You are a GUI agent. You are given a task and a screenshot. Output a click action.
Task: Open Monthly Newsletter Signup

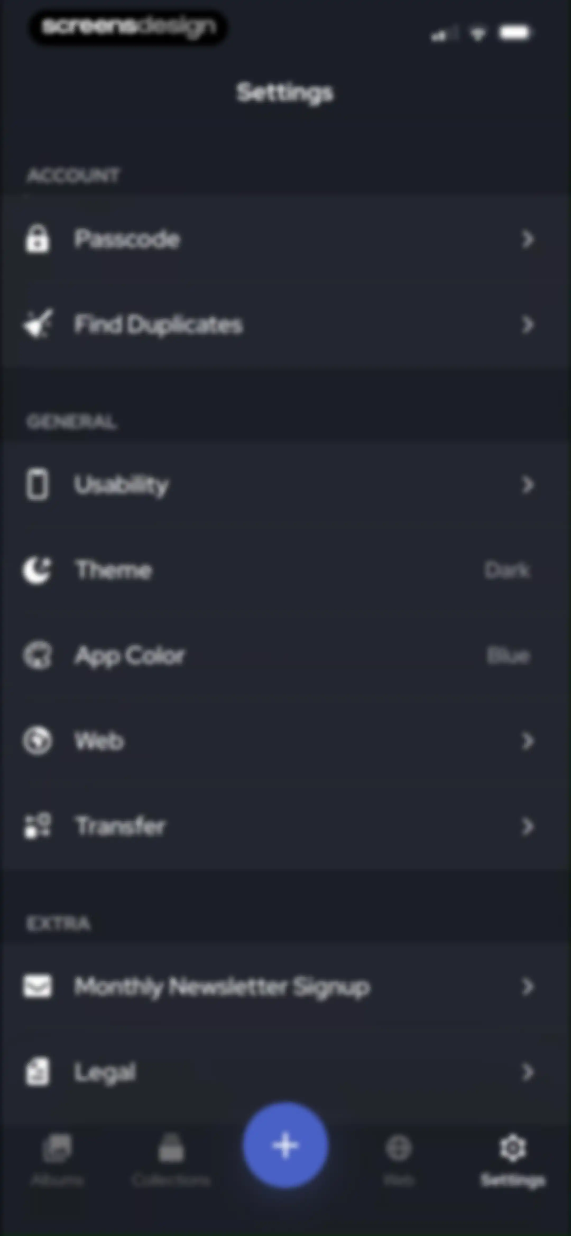285,986
